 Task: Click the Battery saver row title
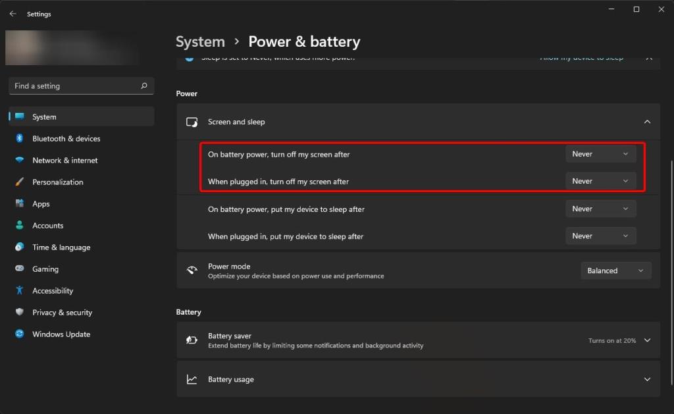(230, 336)
